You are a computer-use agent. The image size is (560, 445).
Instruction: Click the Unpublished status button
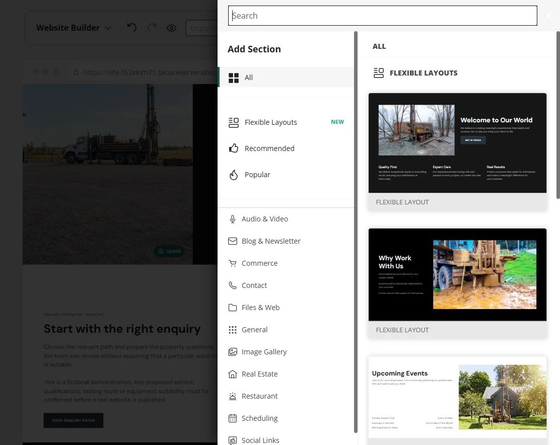[202, 28]
